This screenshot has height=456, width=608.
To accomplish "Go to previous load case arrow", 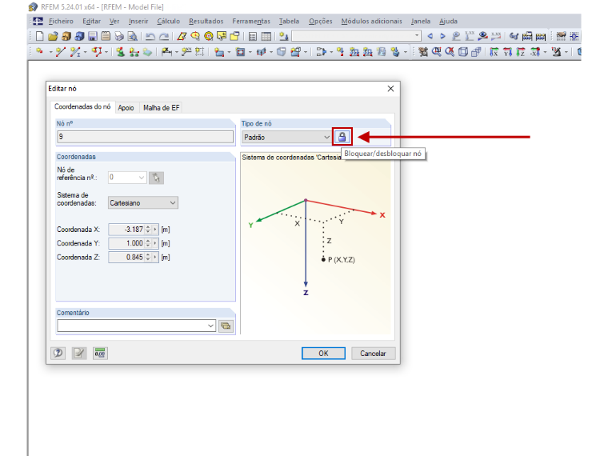I will [430, 36].
